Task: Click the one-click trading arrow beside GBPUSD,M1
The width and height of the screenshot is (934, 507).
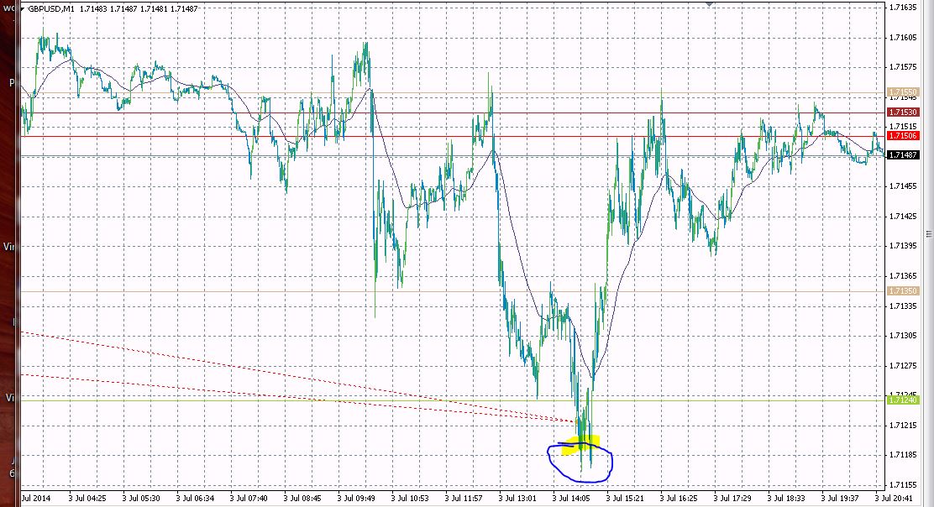Action: 24,9
